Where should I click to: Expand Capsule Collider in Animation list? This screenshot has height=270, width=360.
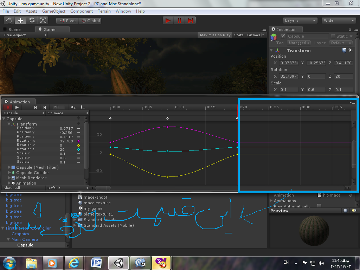(9, 173)
